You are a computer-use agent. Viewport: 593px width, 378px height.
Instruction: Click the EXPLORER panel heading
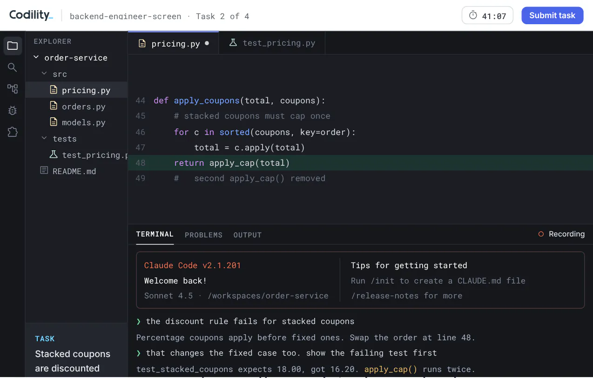(x=53, y=41)
